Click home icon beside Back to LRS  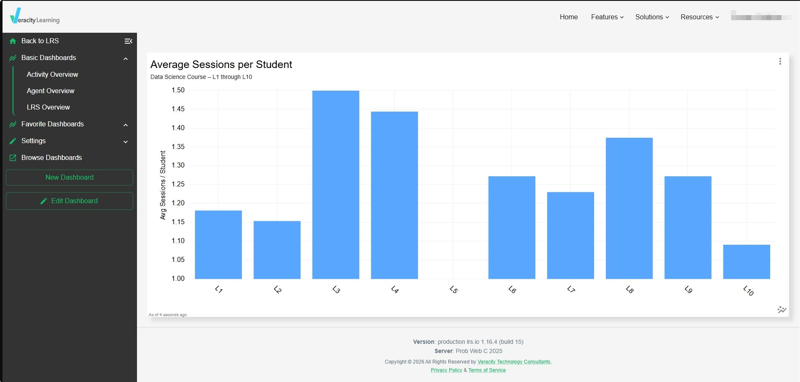[13, 41]
